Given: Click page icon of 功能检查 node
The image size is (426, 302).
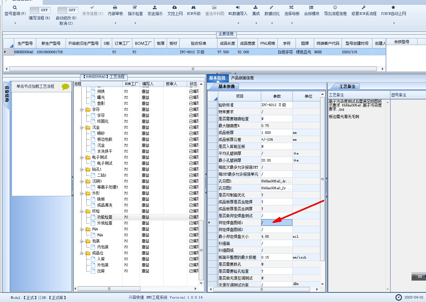Looking at the screenshot, I should click(x=93, y=217).
